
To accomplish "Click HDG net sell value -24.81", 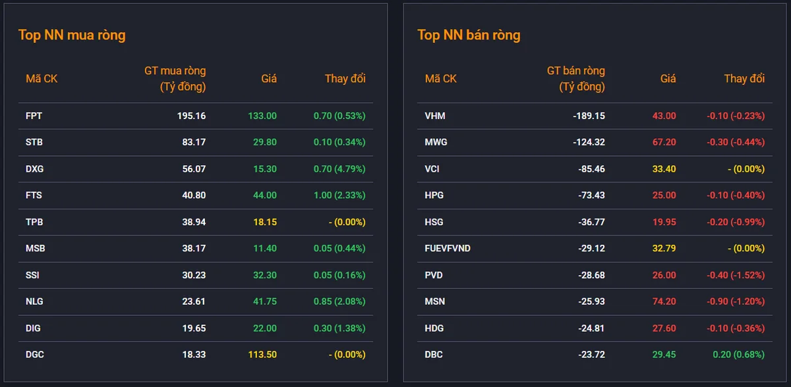I will [x=591, y=328].
